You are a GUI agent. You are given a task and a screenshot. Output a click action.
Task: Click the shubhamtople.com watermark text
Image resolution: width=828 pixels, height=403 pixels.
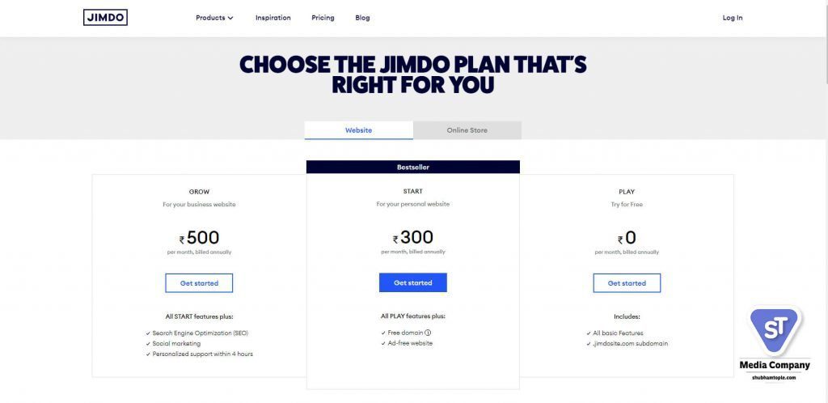click(774, 378)
